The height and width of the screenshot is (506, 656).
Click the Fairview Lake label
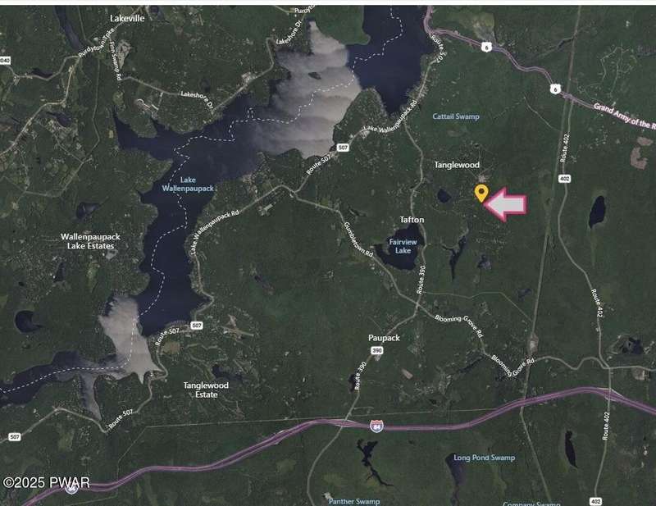coord(403,246)
